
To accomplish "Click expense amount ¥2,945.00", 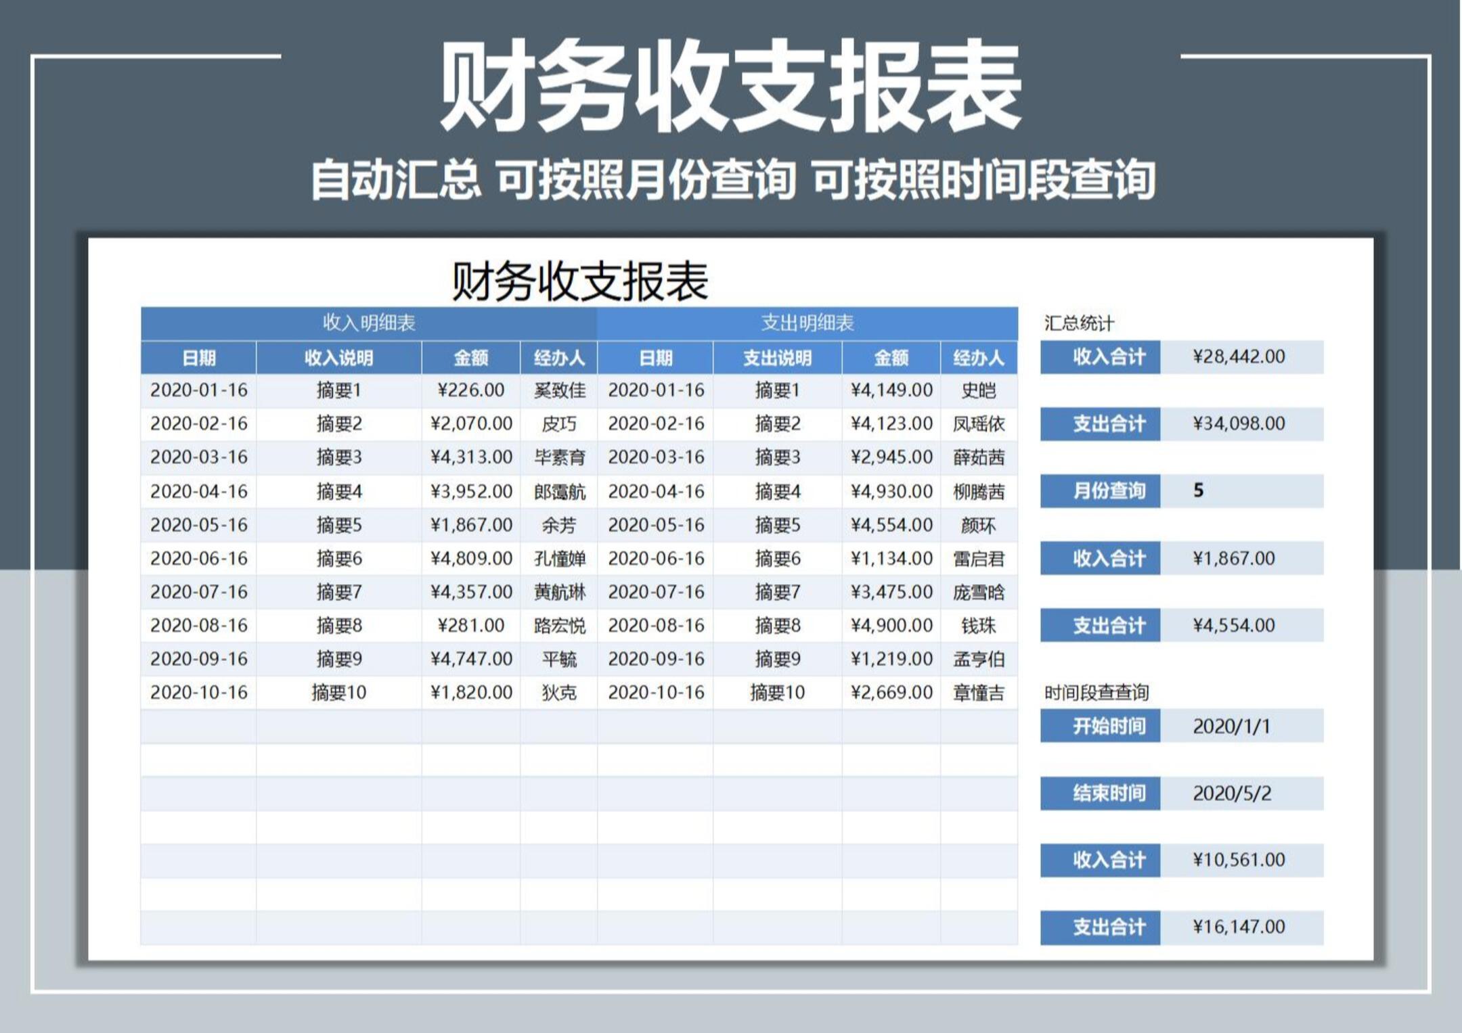I will click(891, 457).
